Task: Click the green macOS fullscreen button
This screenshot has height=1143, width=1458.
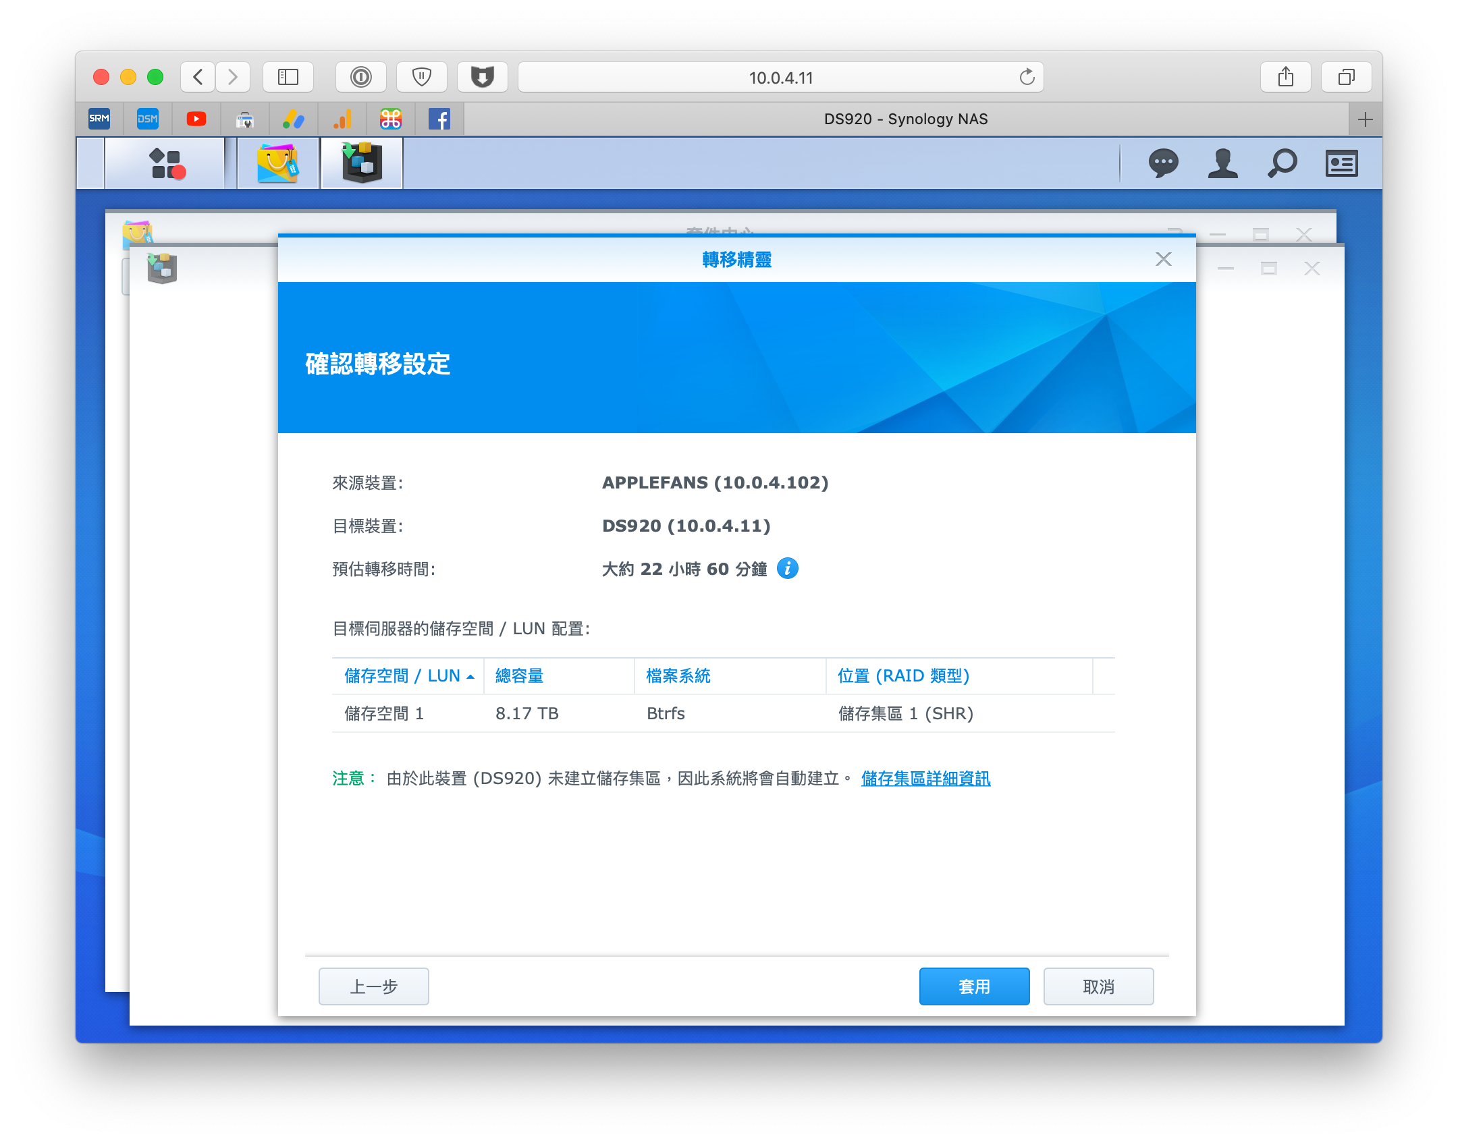Action: pos(155,77)
